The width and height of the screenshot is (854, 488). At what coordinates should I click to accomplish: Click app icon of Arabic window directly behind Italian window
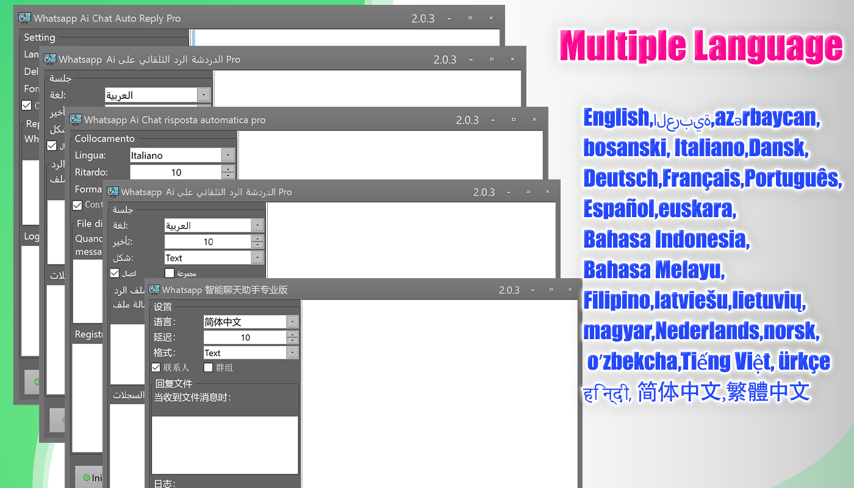51,59
